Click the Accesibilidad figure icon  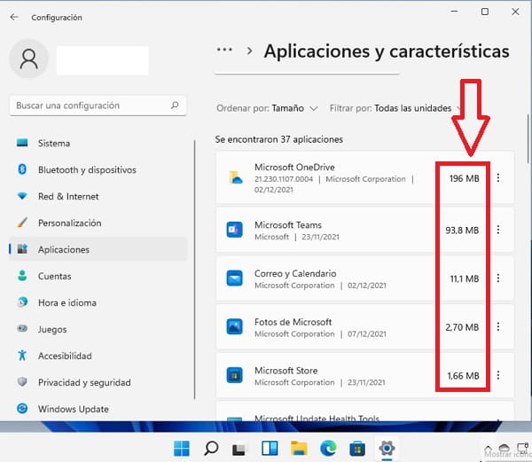coord(22,356)
